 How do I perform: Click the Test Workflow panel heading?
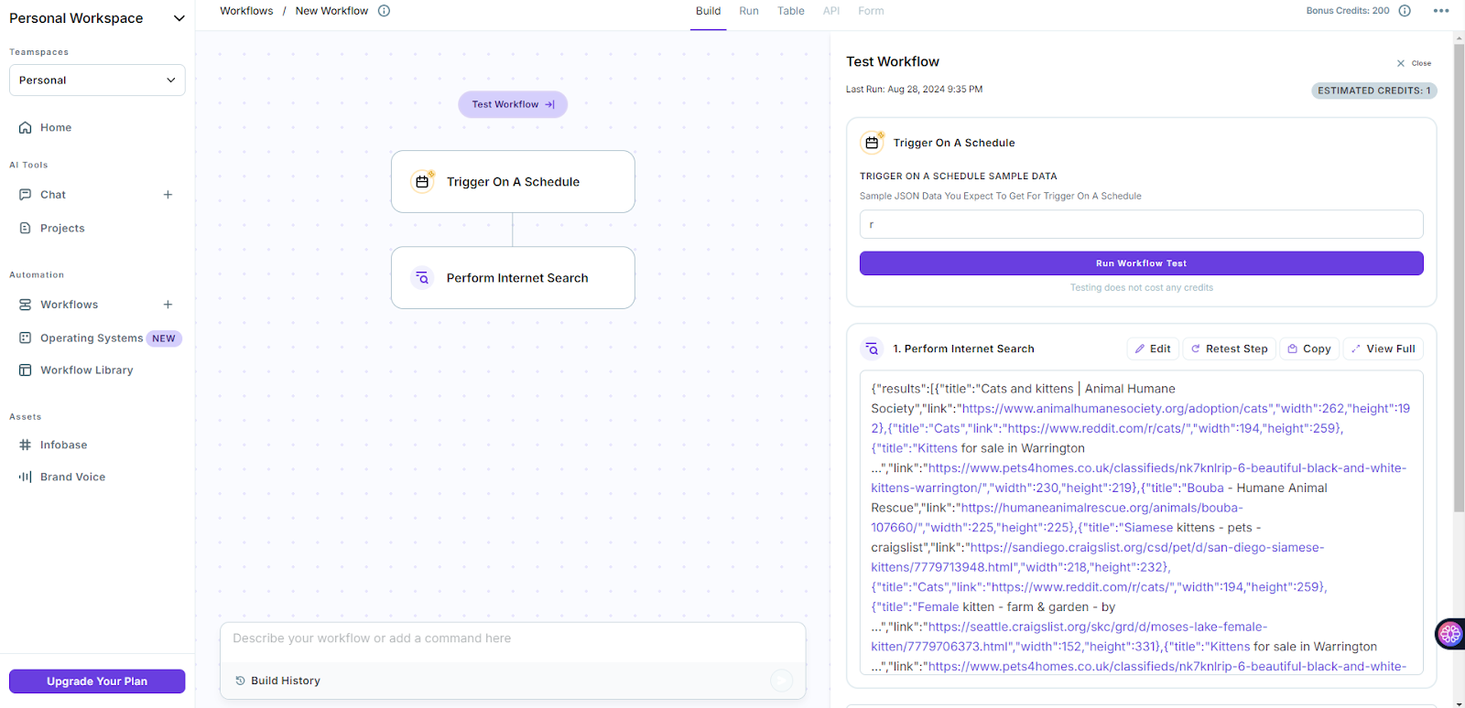click(892, 62)
